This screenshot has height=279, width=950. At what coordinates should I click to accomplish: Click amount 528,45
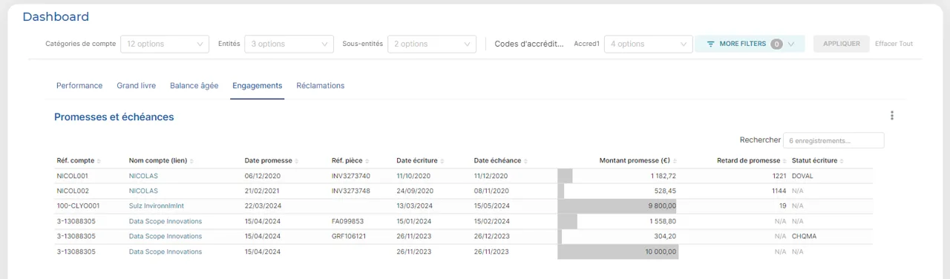click(666, 191)
